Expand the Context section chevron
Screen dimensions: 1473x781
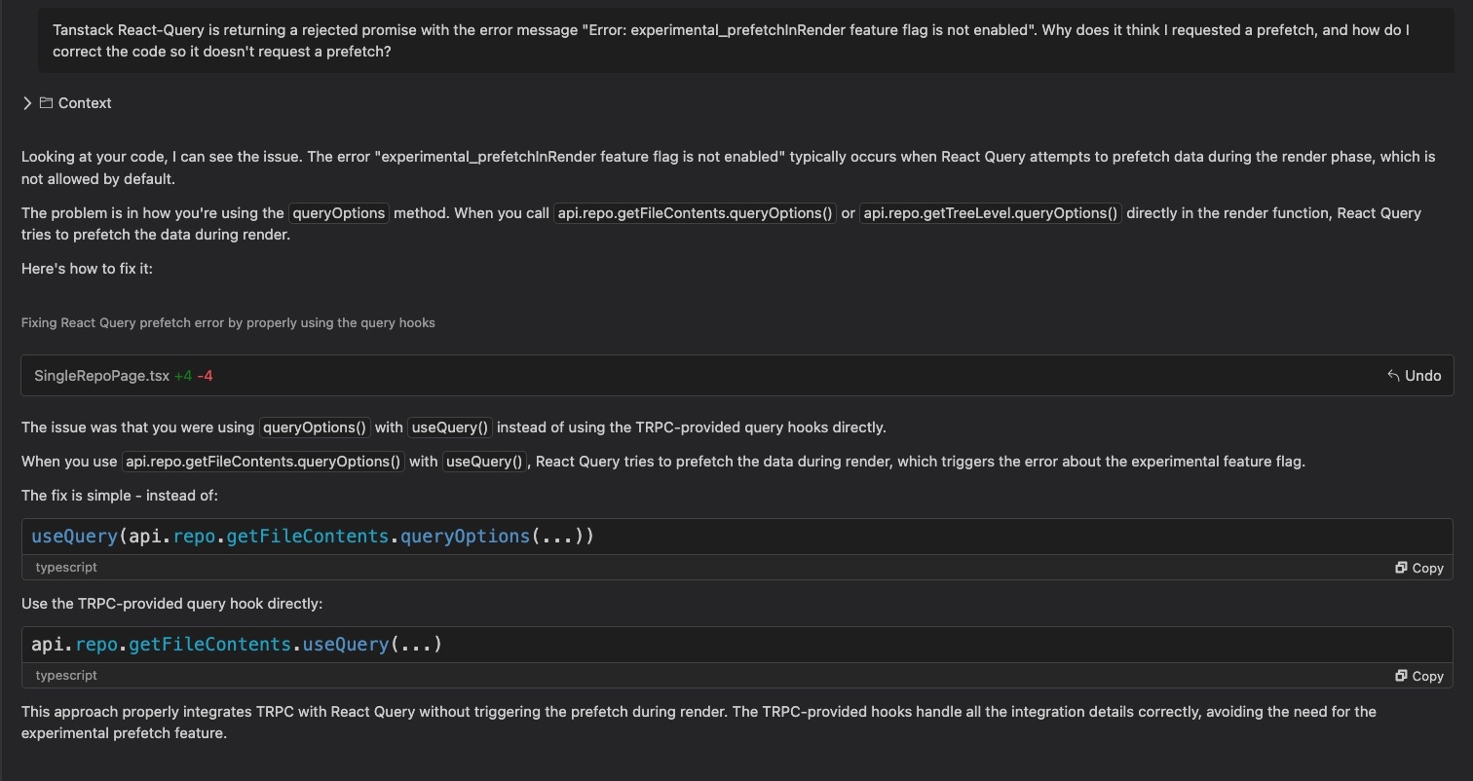27,103
